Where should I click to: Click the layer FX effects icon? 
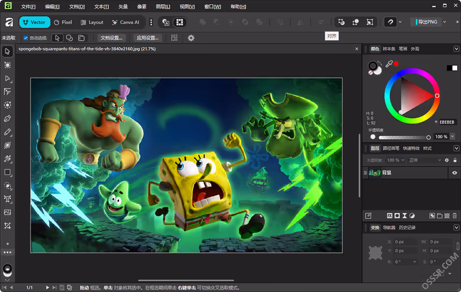[x=390, y=216]
